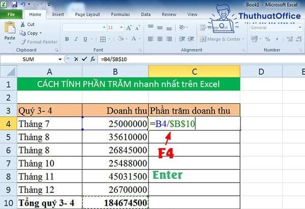Screen dimensions: 305x209
Task: Click cell with value 45031500
Action: pyautogui.click(x=115, y=177)
